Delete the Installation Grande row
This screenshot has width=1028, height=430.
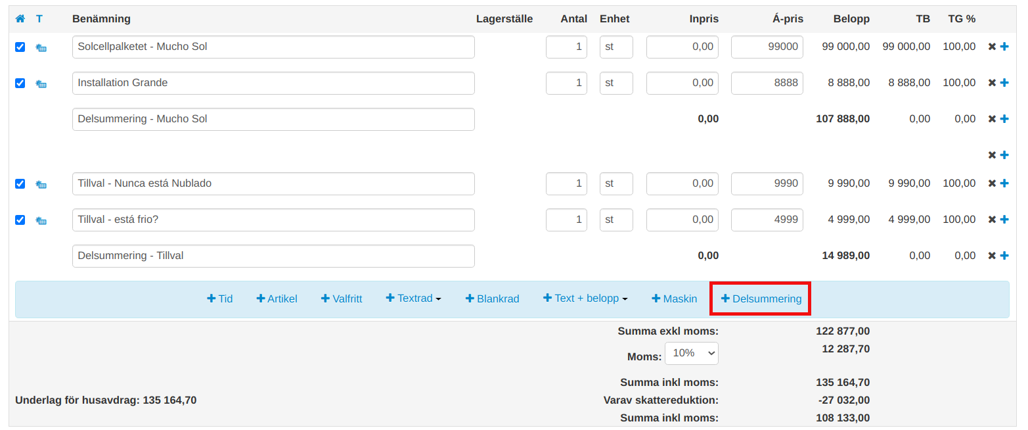[x=992, y=83]
